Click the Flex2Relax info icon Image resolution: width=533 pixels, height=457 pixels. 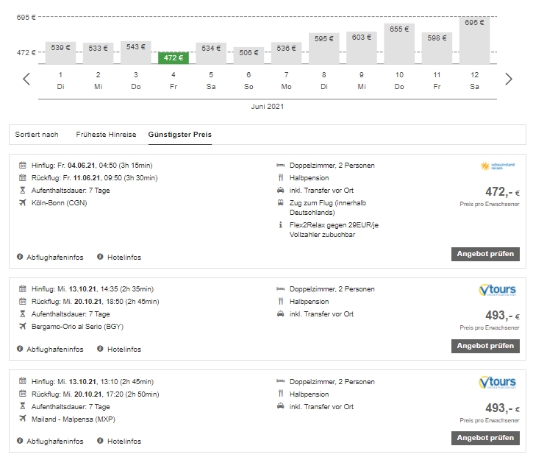281,224
